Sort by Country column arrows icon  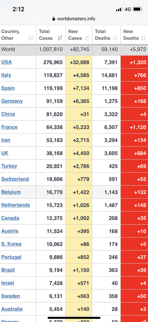tap(31, 38)
